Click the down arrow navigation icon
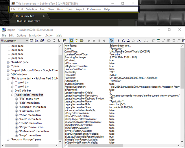Screen dimensions: 185x148 [99, 41]
